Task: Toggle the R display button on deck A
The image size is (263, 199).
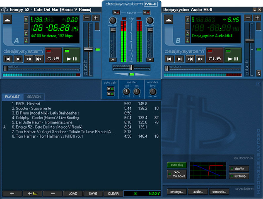Action: (26, 33)
